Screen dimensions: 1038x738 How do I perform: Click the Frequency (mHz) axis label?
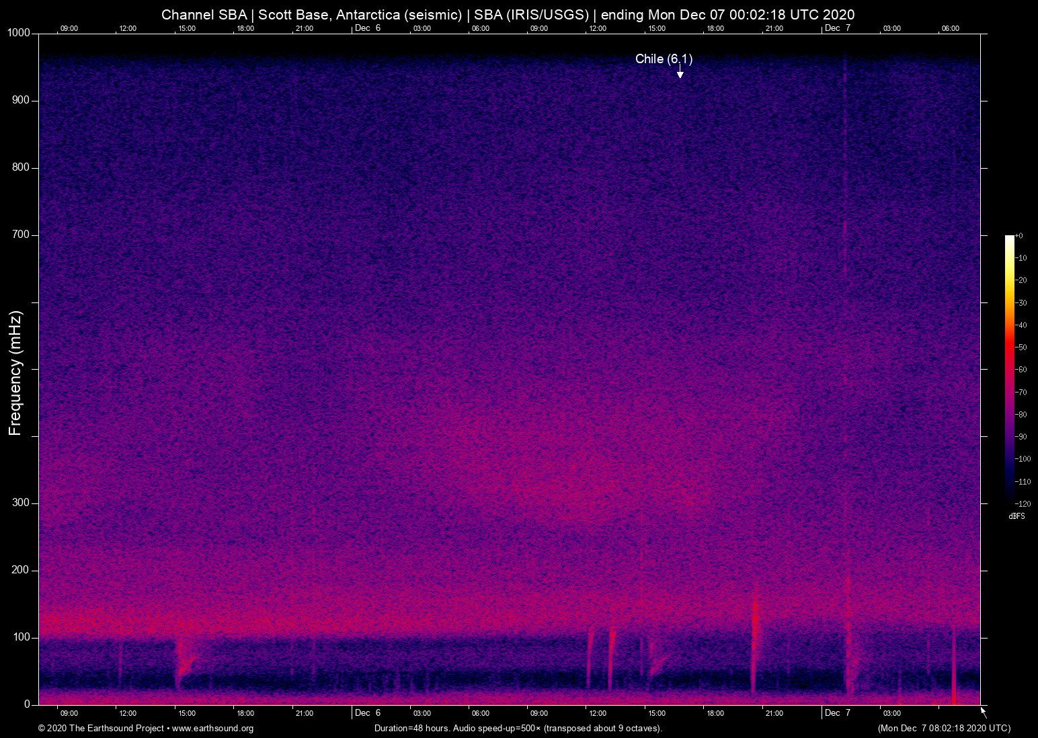[15, 373]
